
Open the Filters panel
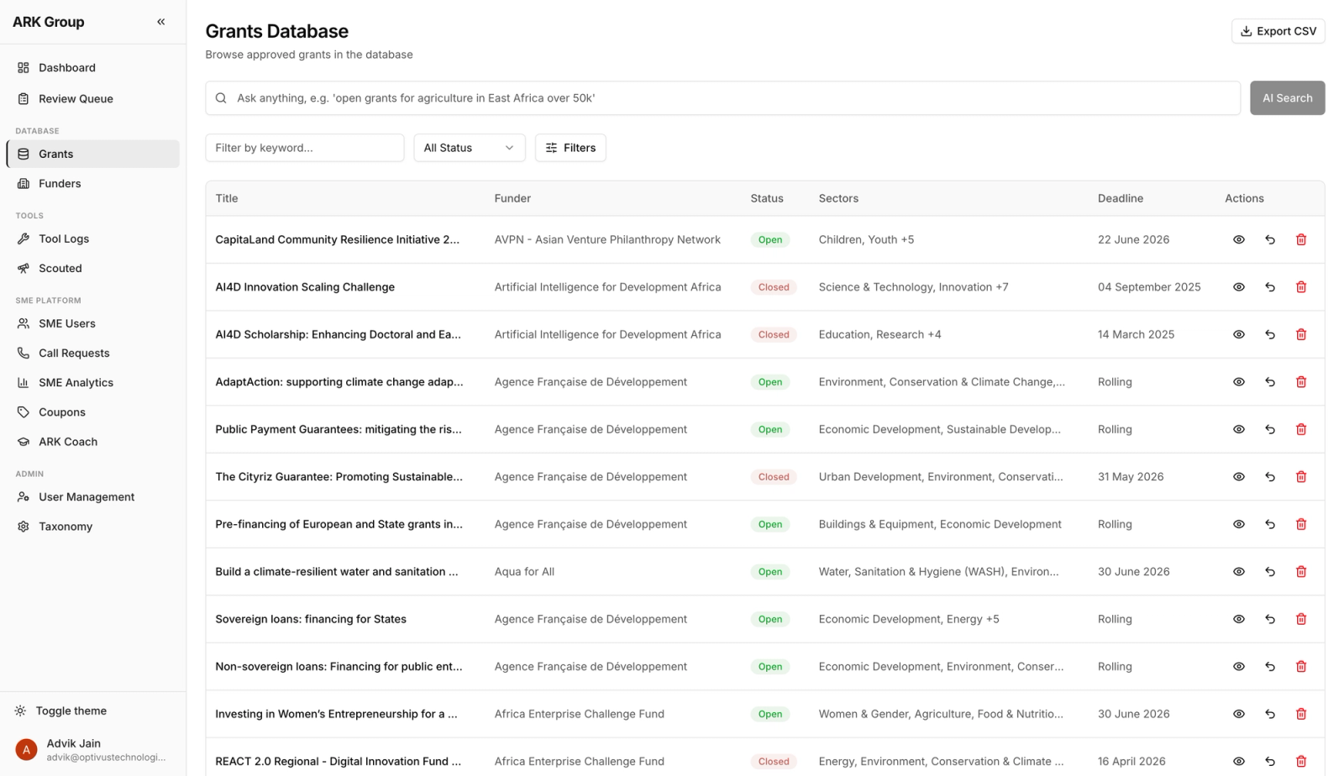(570, 148)
